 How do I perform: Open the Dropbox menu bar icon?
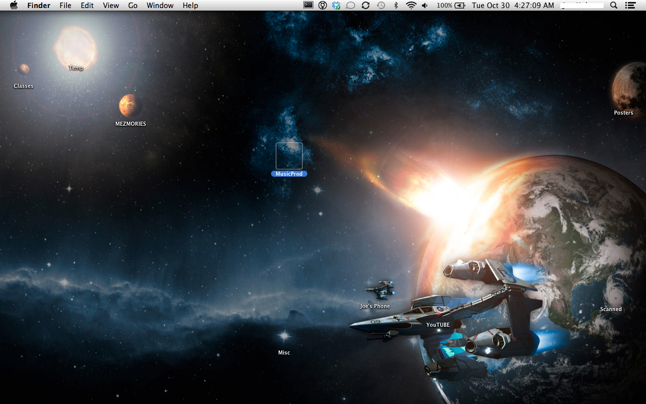[337, 5]
